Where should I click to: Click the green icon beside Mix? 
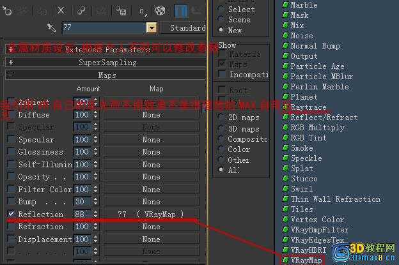coord(286,25)
